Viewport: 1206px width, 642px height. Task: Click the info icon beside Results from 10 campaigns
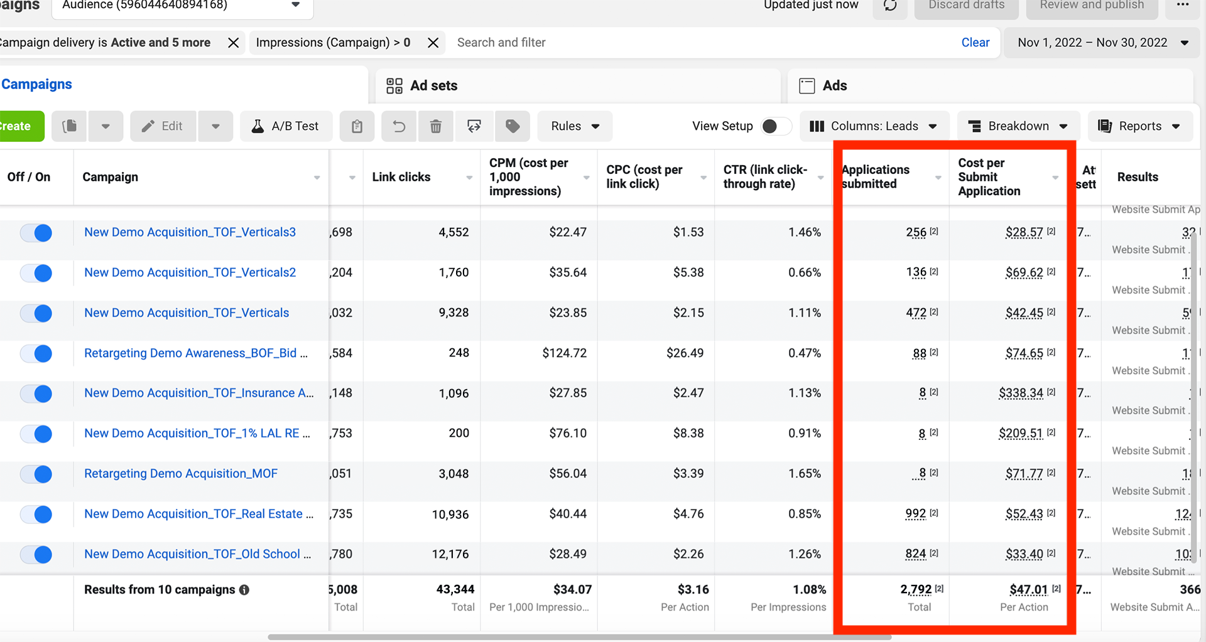(x=244, y=590)
